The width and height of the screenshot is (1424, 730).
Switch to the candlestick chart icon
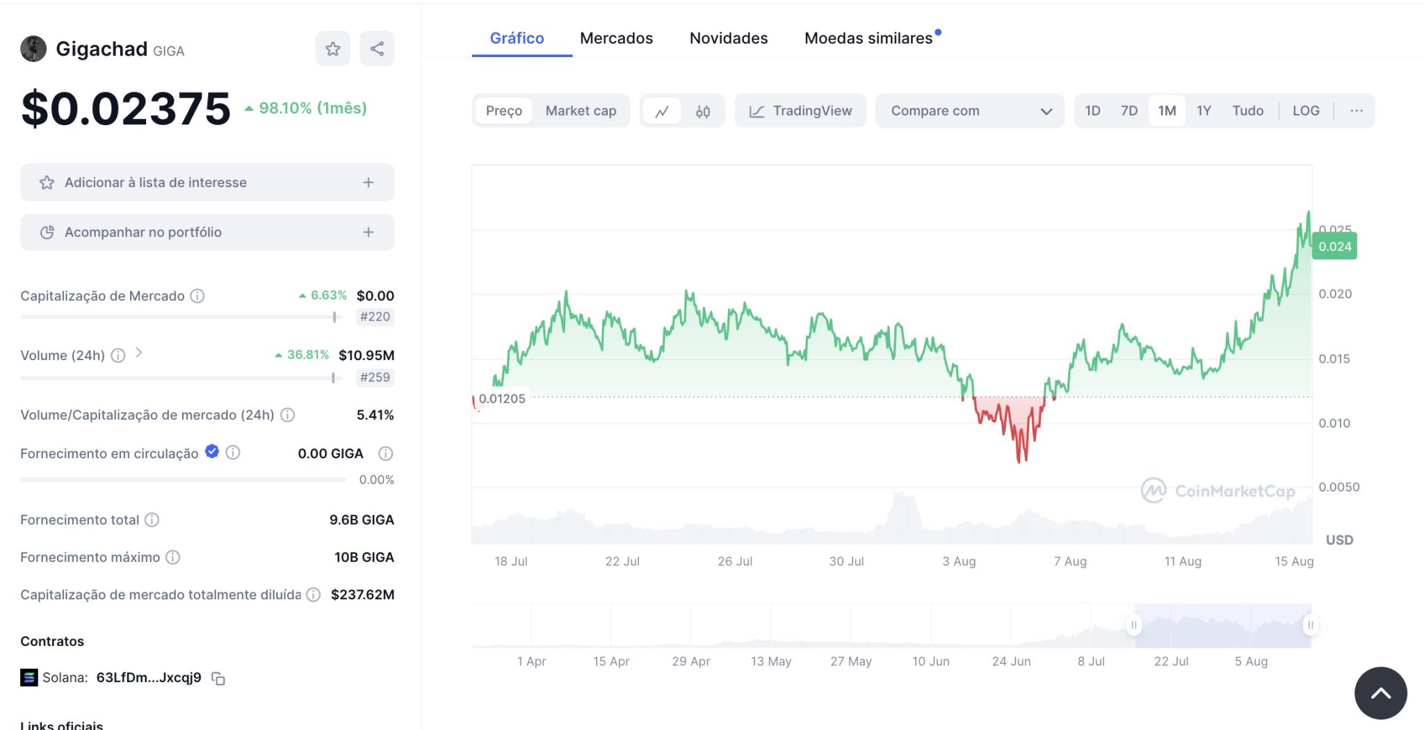pos(702,110)
